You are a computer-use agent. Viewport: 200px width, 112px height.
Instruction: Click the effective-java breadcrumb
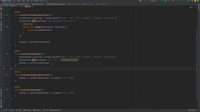pos(6,1)
